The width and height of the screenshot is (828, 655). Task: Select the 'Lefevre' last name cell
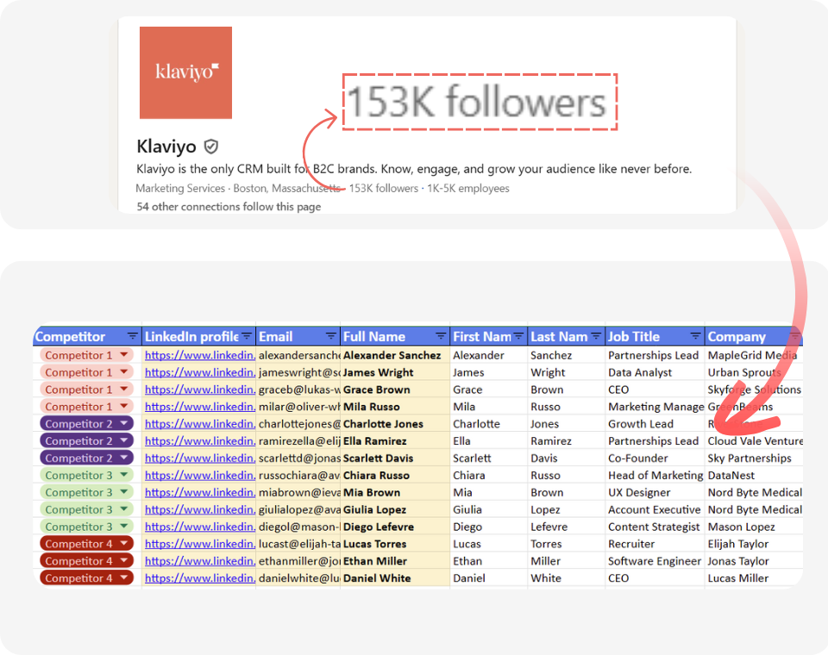[x=566, y=527]
